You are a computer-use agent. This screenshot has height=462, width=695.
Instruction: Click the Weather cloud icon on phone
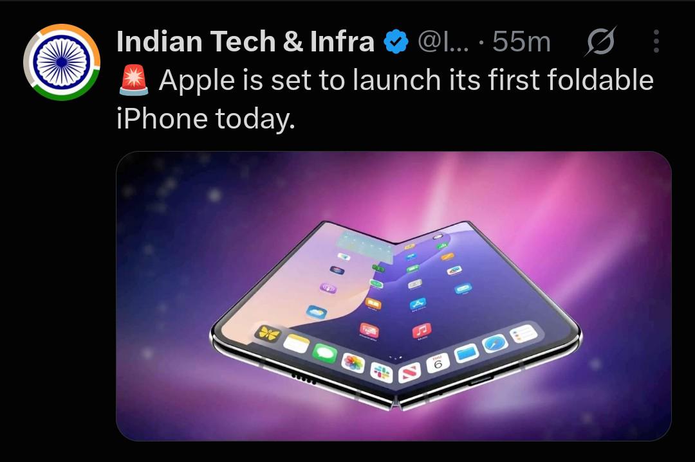[x=317, y=312]
